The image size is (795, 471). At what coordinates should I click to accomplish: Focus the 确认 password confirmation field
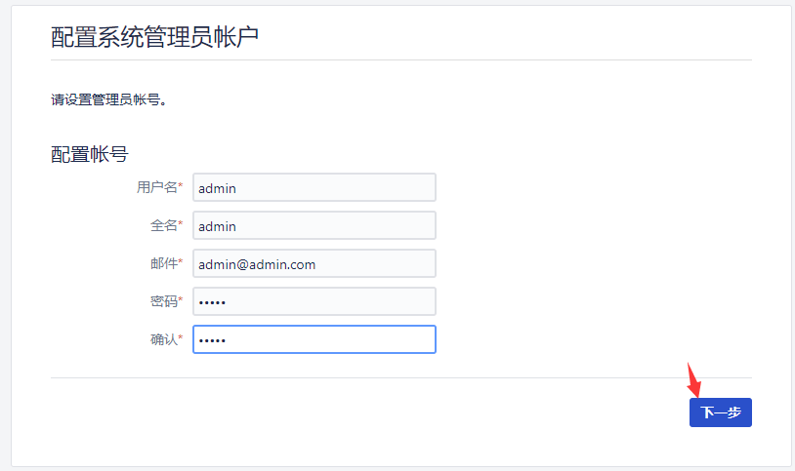pyautogui.click(x=314, y=339)
